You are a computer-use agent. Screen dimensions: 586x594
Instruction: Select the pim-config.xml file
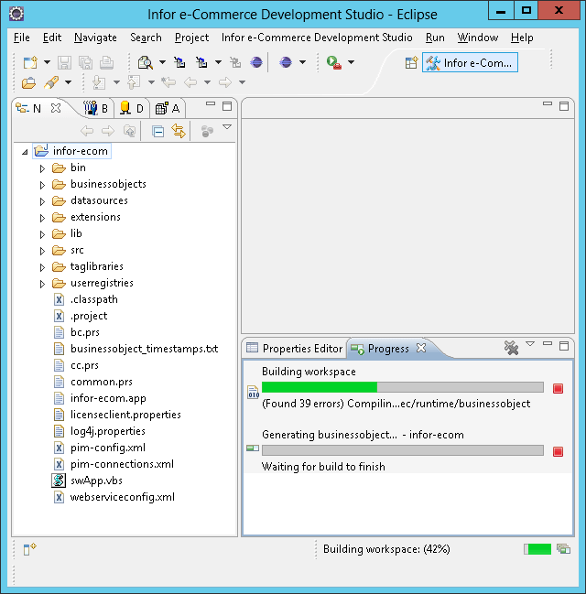(107, 448)
